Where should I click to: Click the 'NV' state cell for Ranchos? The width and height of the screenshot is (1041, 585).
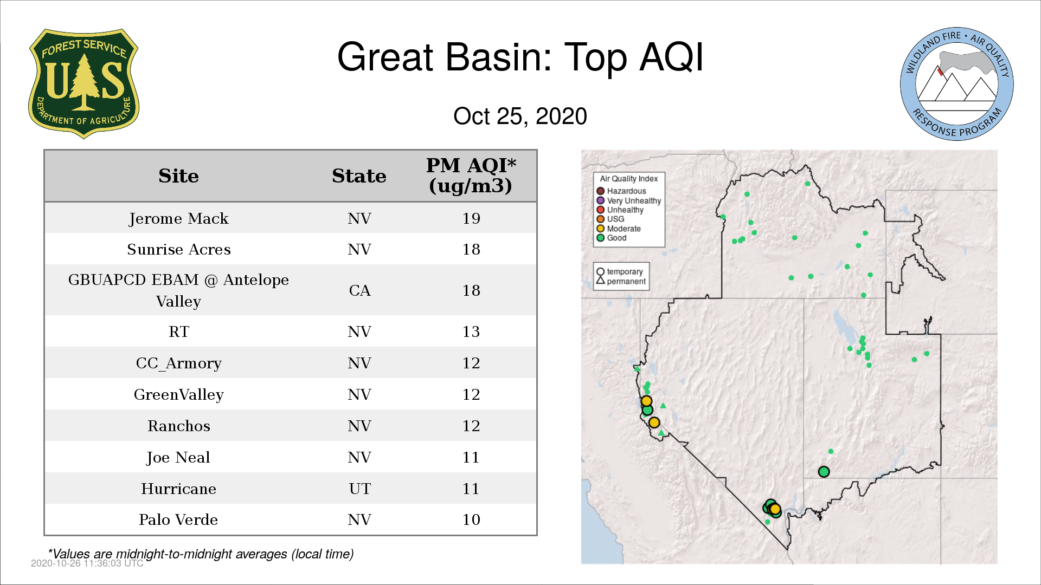pyautogui.click(x=359, y=426)
